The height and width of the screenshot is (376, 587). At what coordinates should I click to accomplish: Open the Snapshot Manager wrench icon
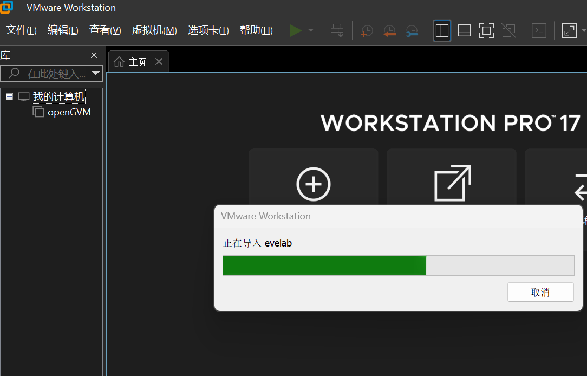[412, 31]
